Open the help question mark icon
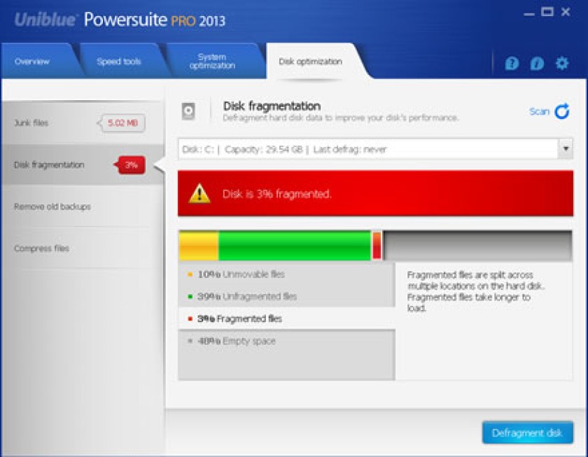The height and width of the screenshot is (457, 588). click(512, 64)
